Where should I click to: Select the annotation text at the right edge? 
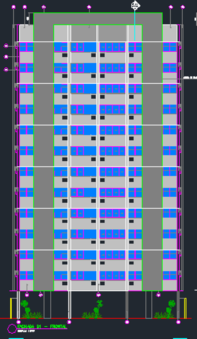pyautogui.click(x=190, y=77)
